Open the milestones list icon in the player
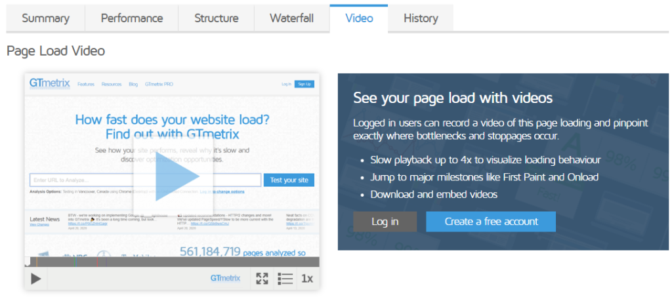The image size is (672, 299). coord(285,279)
